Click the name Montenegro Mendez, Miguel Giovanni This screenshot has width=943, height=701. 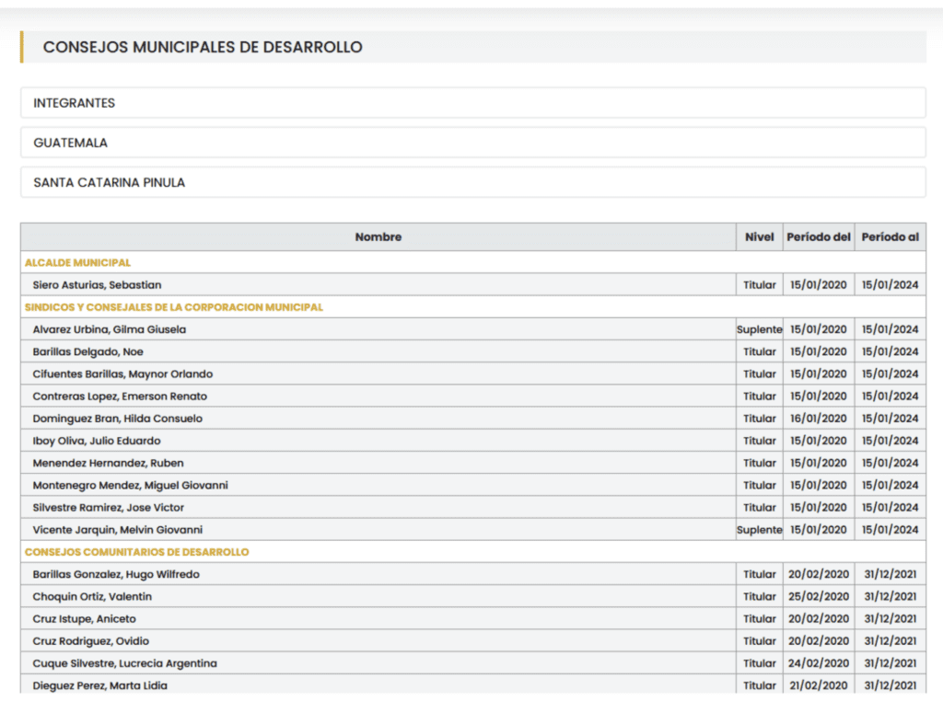point(130,485)
